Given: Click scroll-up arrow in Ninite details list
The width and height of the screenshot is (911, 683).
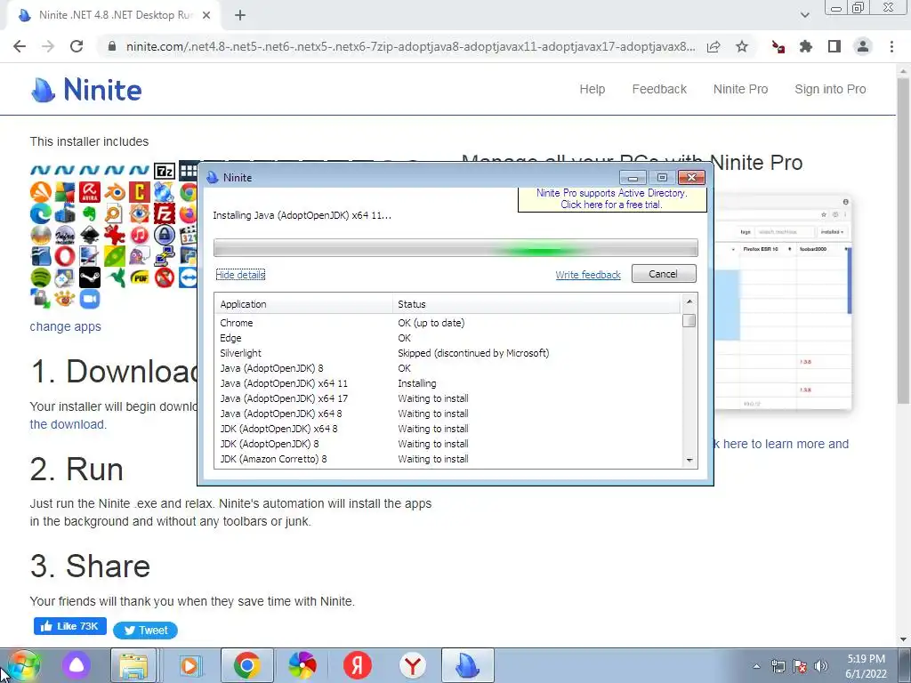Looking at the screenshot, I should pyautogui.click(x=689, y=301).
